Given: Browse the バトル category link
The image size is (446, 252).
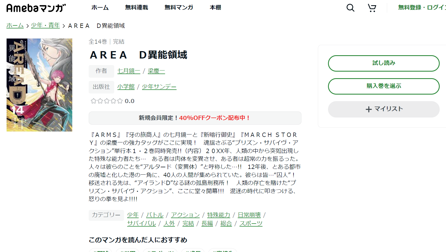Looking at the screenshot, I should click(x=155, y=215).
